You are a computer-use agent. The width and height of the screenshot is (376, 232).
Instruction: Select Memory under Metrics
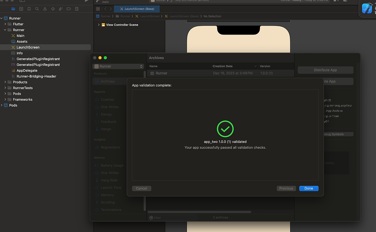click(x=107, y=195)
